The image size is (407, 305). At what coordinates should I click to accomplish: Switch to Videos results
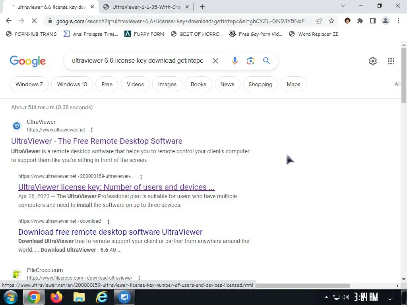(x=135, y=84)
